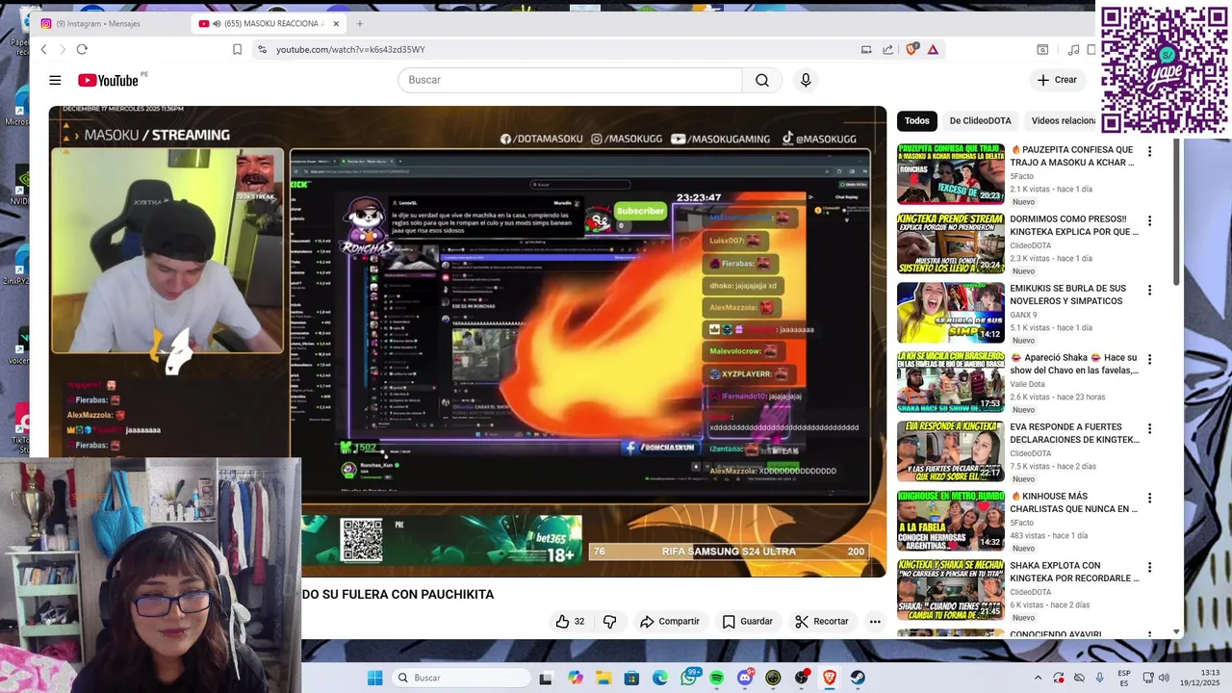Open DORMIMOS COMO PRESOS video thumbnail
Viewport: 1232px width, 693px height.
click(x=951, y=244)
